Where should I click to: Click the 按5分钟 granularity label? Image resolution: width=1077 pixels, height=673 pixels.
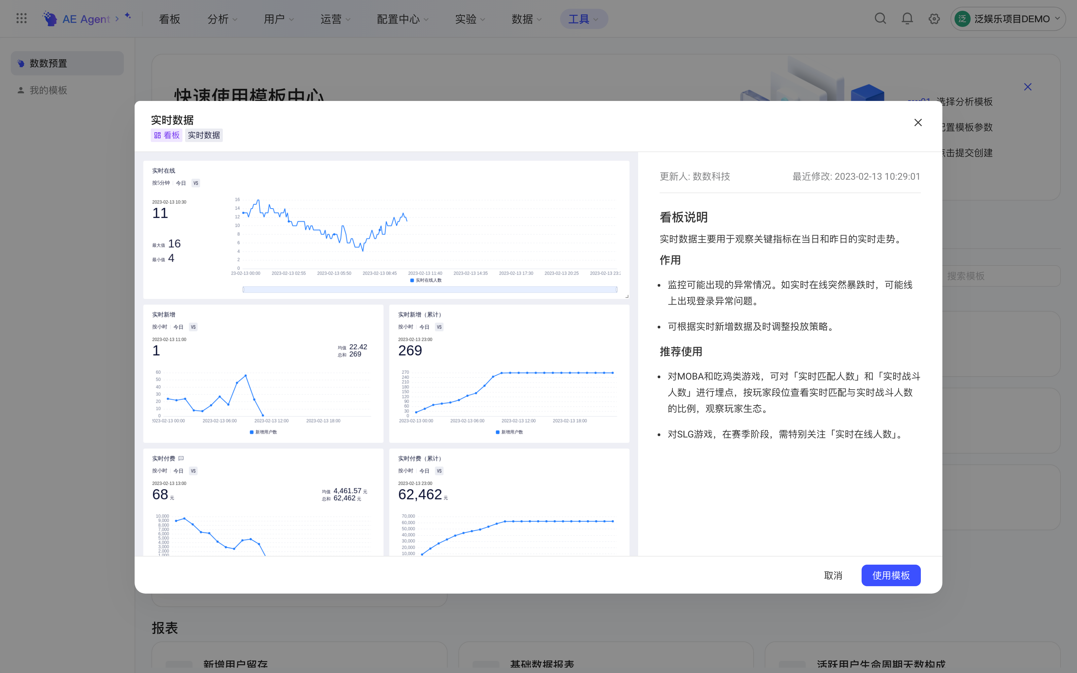(x=161, y=183)
